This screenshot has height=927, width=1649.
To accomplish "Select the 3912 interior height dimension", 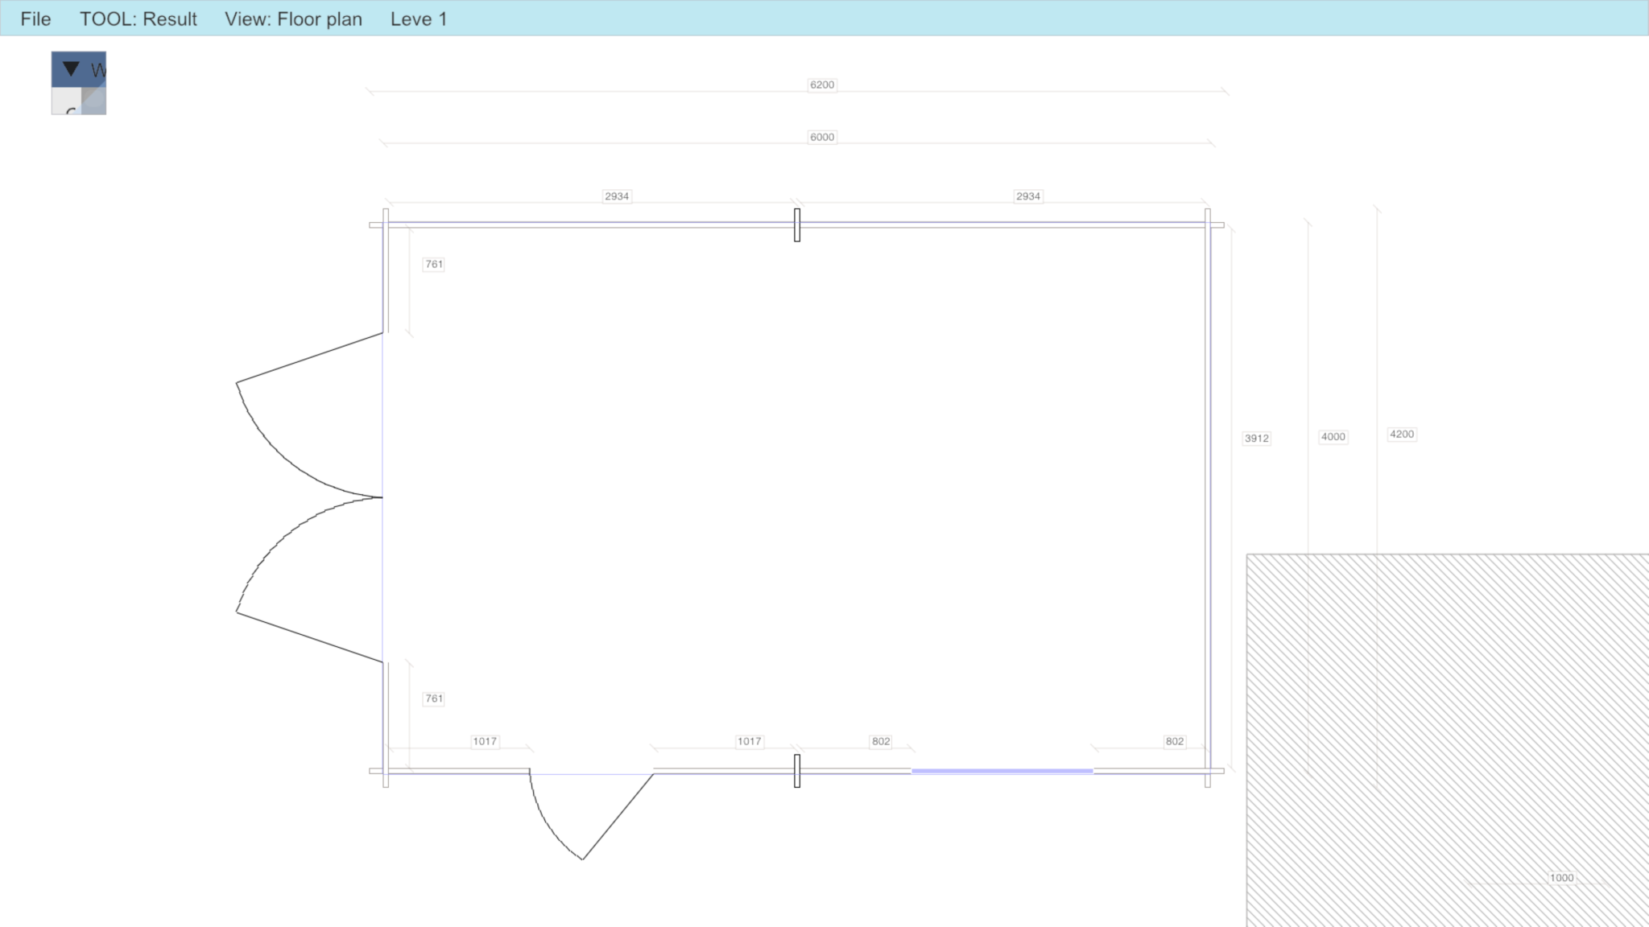I will [x=1256, y=439].
